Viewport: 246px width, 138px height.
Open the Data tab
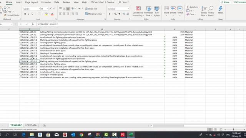coord(57,2)
